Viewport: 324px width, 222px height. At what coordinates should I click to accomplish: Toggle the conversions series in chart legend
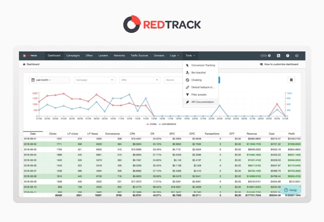[169, 124]
